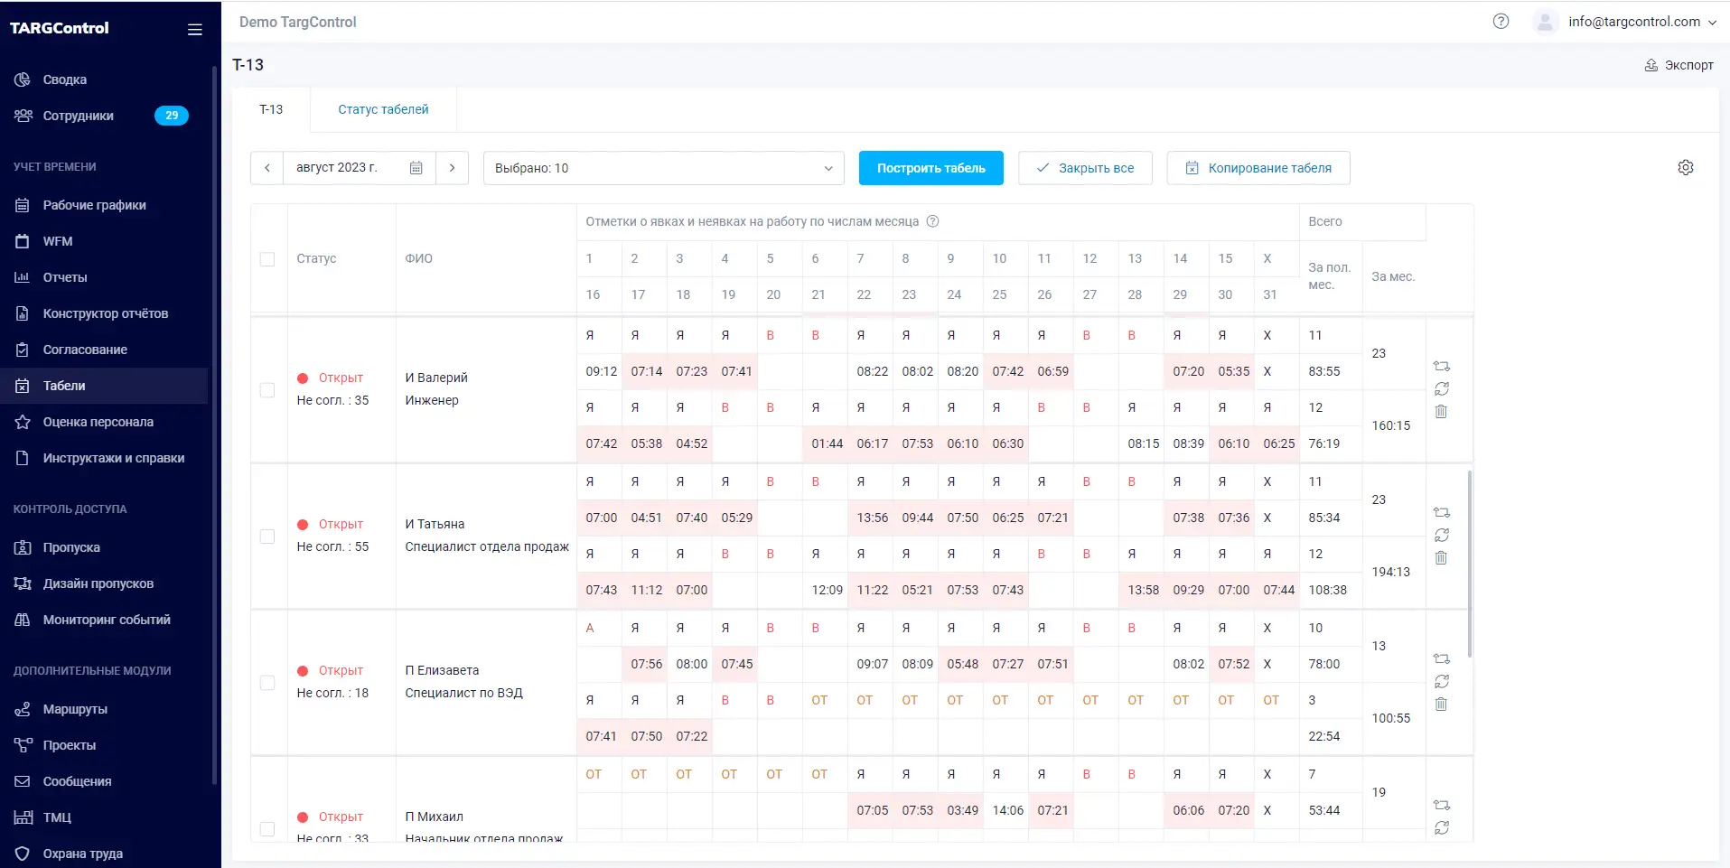This screenshot has width=1730, height=868.
Task: Refresh П Михаил timesheet row
Action: tap(1442, 827)
